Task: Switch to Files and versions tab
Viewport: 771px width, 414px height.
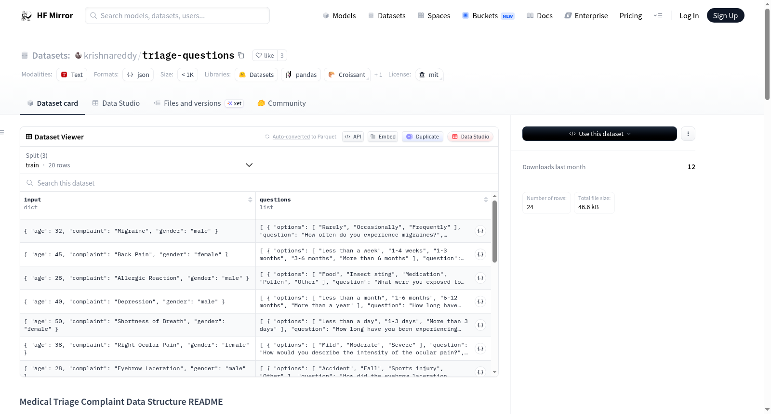Action: coord(199,103)
